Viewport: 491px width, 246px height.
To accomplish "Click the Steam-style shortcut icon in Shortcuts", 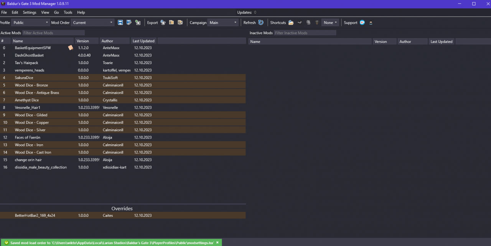I will pyautogui.click(x=300, y=23).
